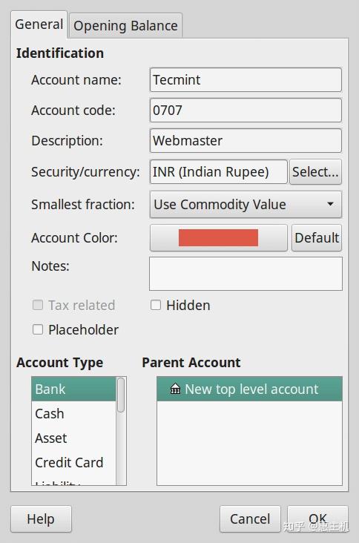Click the Smallest fraction dropdown arrow

coord(330,204)
